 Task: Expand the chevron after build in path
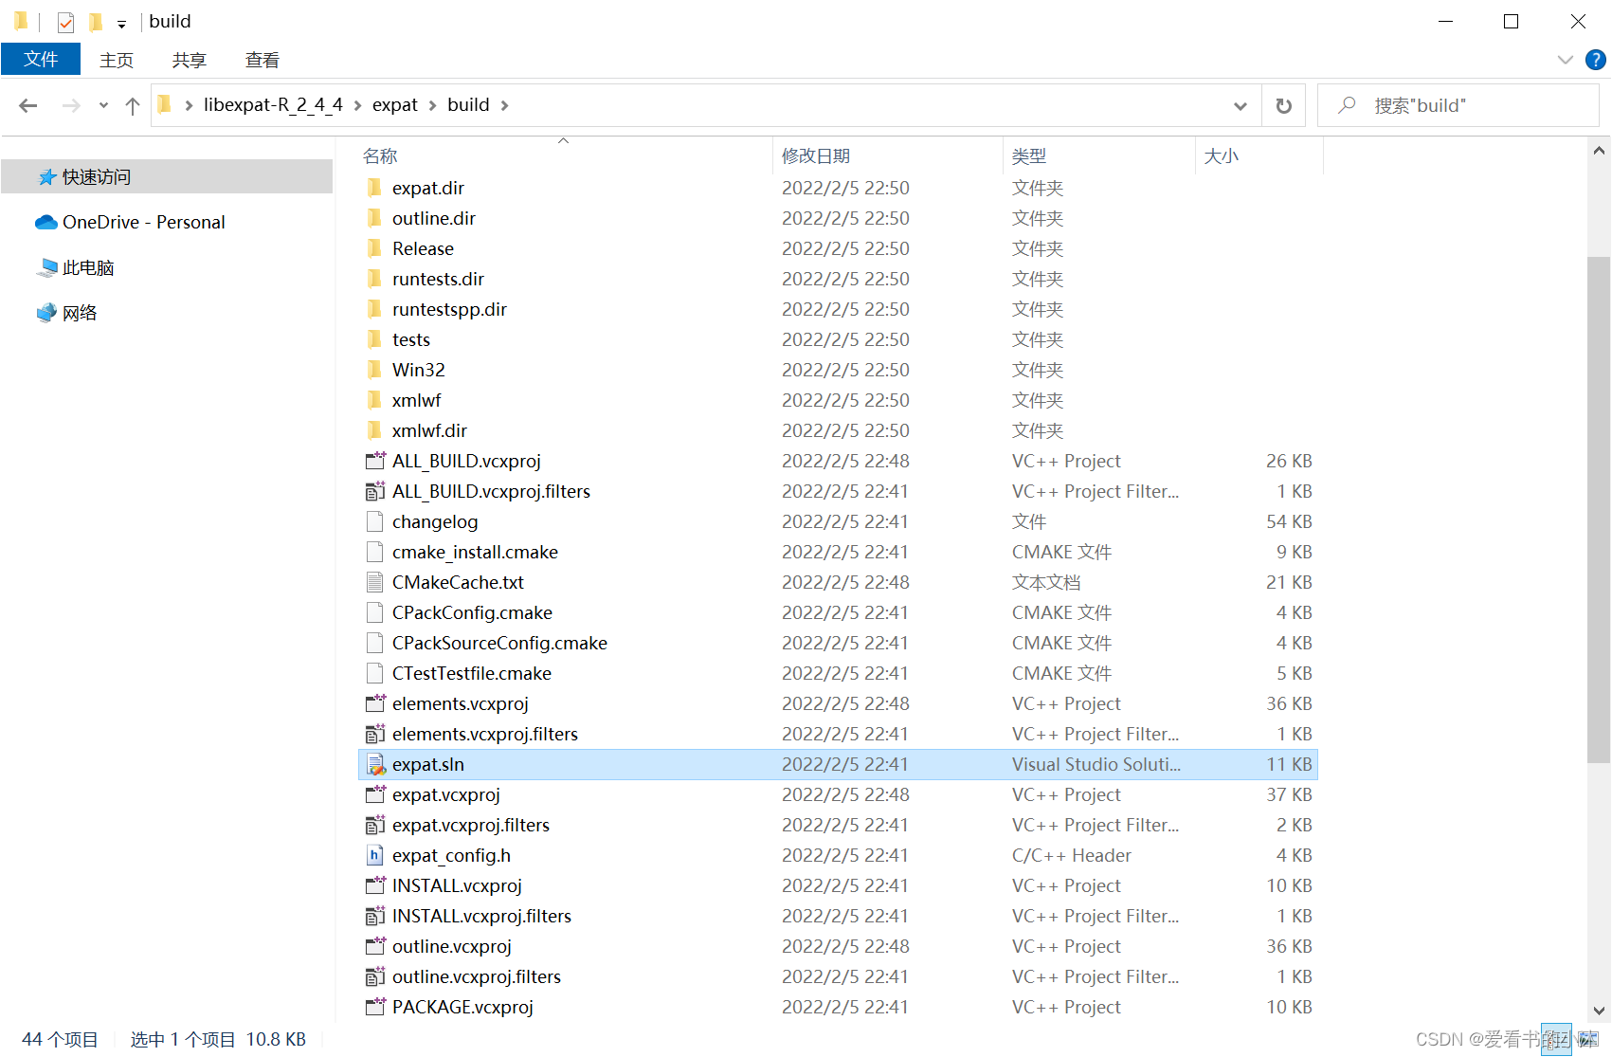tap(504, 105)
